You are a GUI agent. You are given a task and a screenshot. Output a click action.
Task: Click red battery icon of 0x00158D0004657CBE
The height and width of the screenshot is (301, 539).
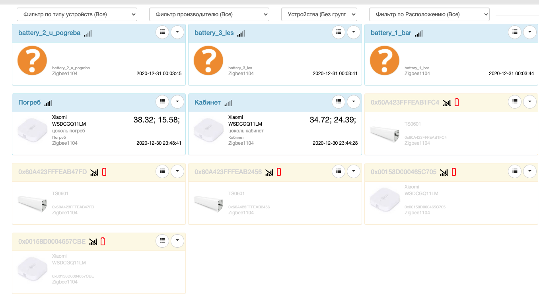[103, 241]
